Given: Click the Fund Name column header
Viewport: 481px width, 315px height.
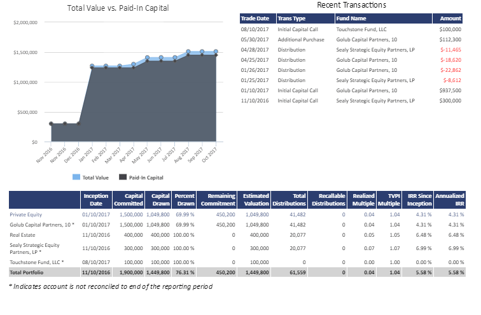Looking at the screenshot, I should point(352,18).
